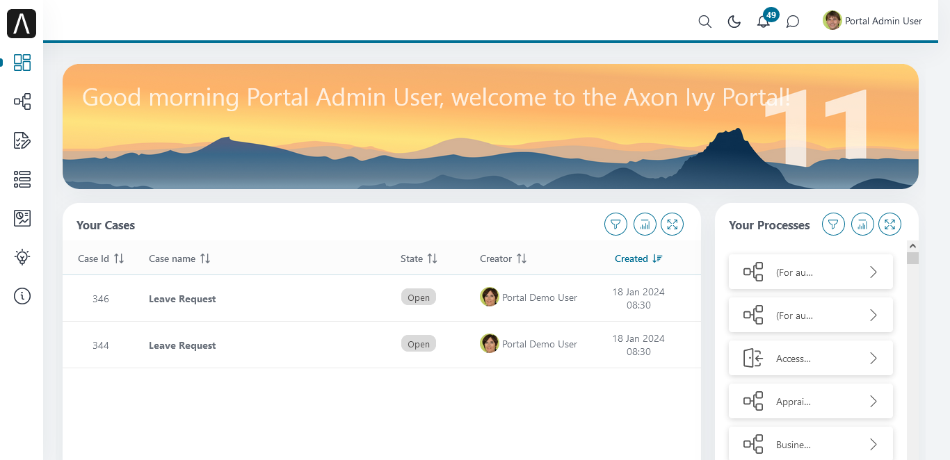Click the workflow icon on Busine... process
This screenshot has height=460, width=950.
[753, 445]
